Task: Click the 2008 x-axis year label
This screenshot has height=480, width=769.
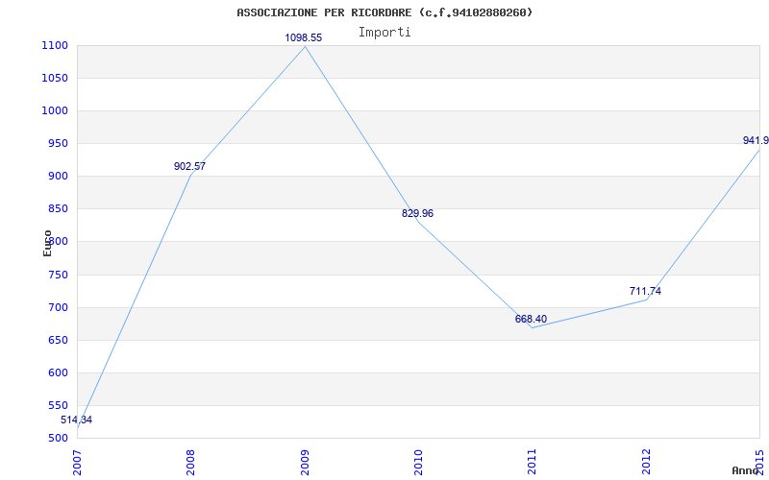Action: coord(190,462)
